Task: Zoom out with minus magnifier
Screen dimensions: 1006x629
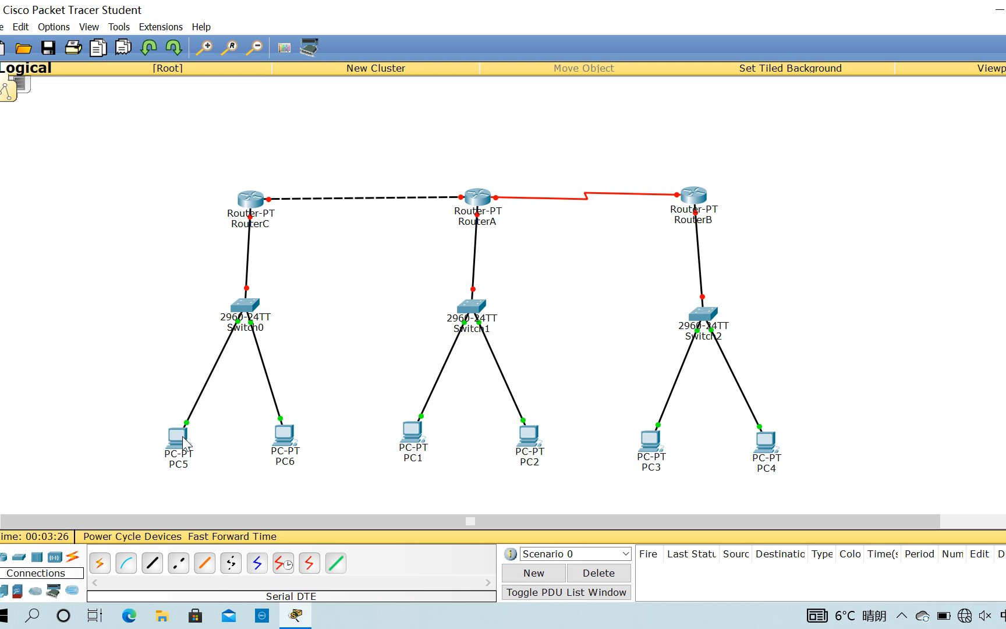Action: 254,48
